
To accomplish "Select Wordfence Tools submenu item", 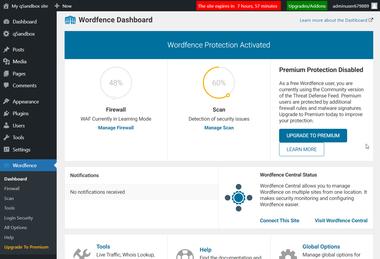I will coord(9,208).
